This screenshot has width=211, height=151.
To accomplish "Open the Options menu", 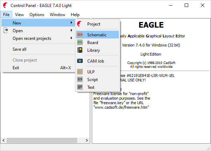I will [x=37, y=15].
